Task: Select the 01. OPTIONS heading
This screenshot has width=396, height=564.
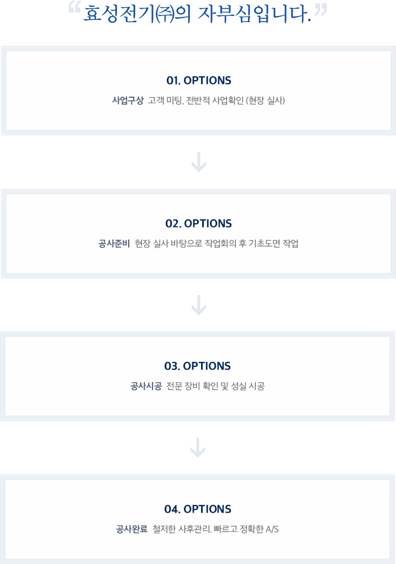Action: (199, 81)
